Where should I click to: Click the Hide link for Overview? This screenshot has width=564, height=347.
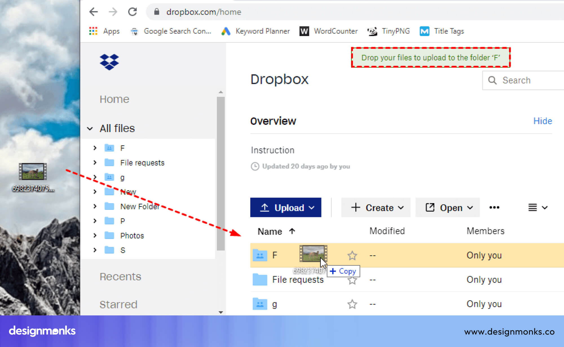(x=543, y=121)
